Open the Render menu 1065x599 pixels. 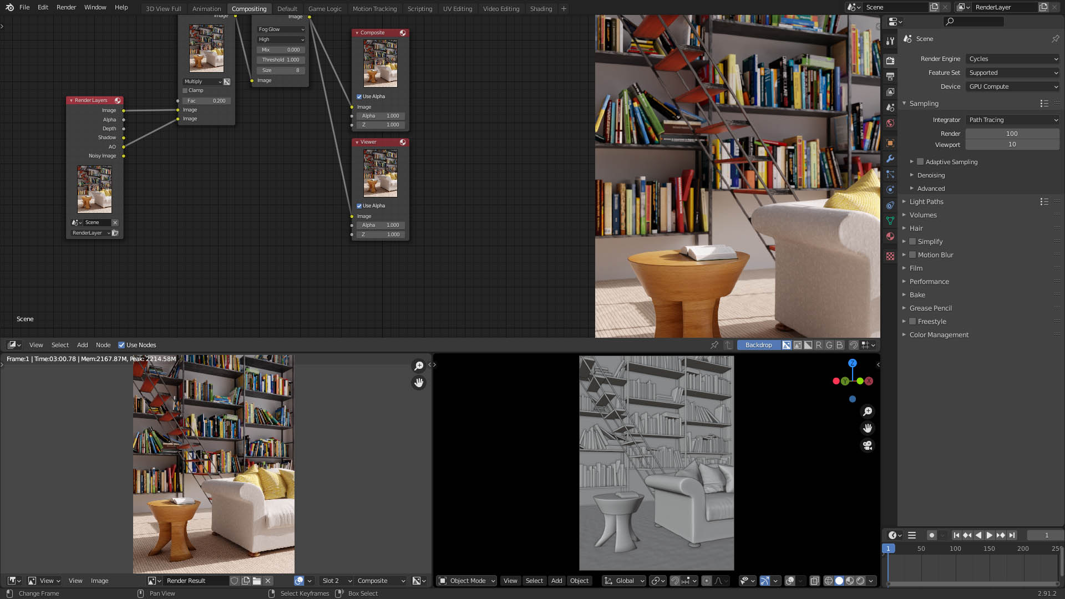66,7
